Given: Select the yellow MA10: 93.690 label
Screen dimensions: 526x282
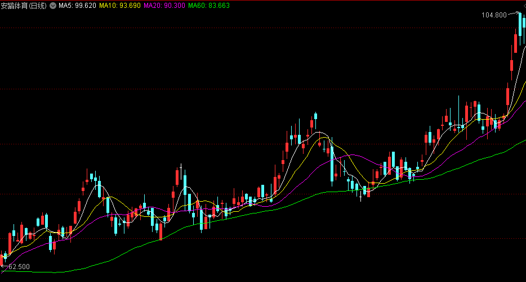Looking at the screenshot, I should click(119, 6).
